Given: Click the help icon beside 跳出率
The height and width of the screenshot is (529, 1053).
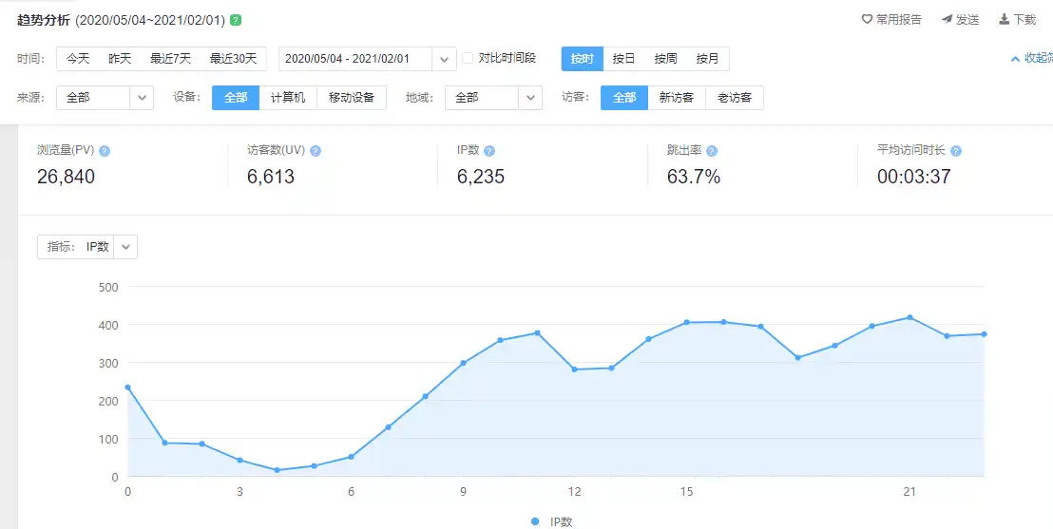Looking at the screenshot, I should pyautogui.click(x=711, y=151).
